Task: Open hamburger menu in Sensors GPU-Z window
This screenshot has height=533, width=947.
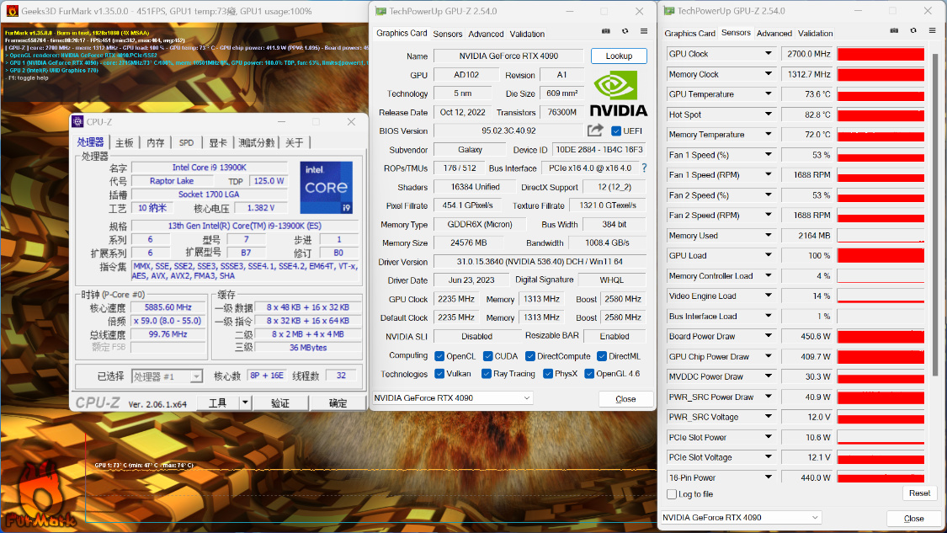Action: [932, 31]
